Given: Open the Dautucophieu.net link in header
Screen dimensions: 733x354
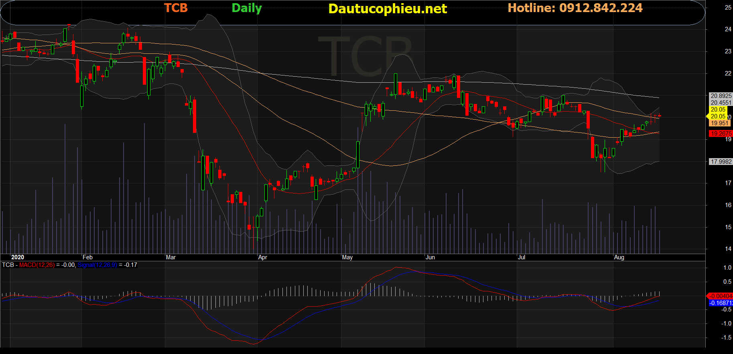Looking at the screenshot, I should 387,9.
